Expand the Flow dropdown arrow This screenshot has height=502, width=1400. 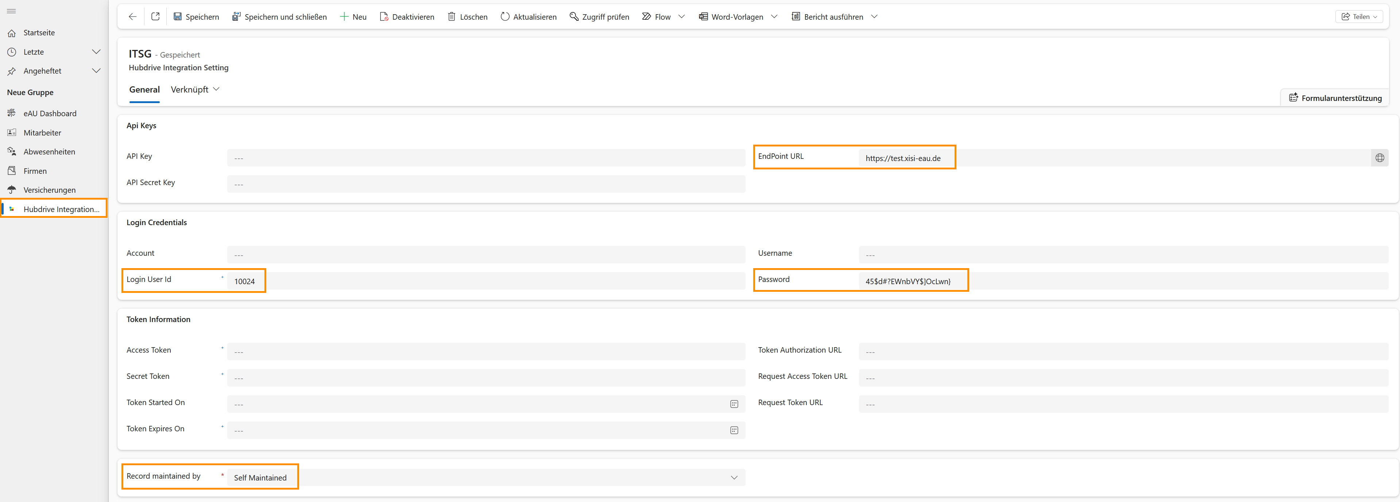[681, 17]
